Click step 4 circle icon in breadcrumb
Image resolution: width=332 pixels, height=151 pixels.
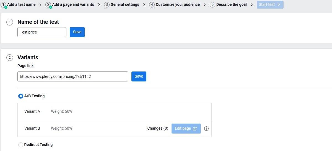[152, 5]
